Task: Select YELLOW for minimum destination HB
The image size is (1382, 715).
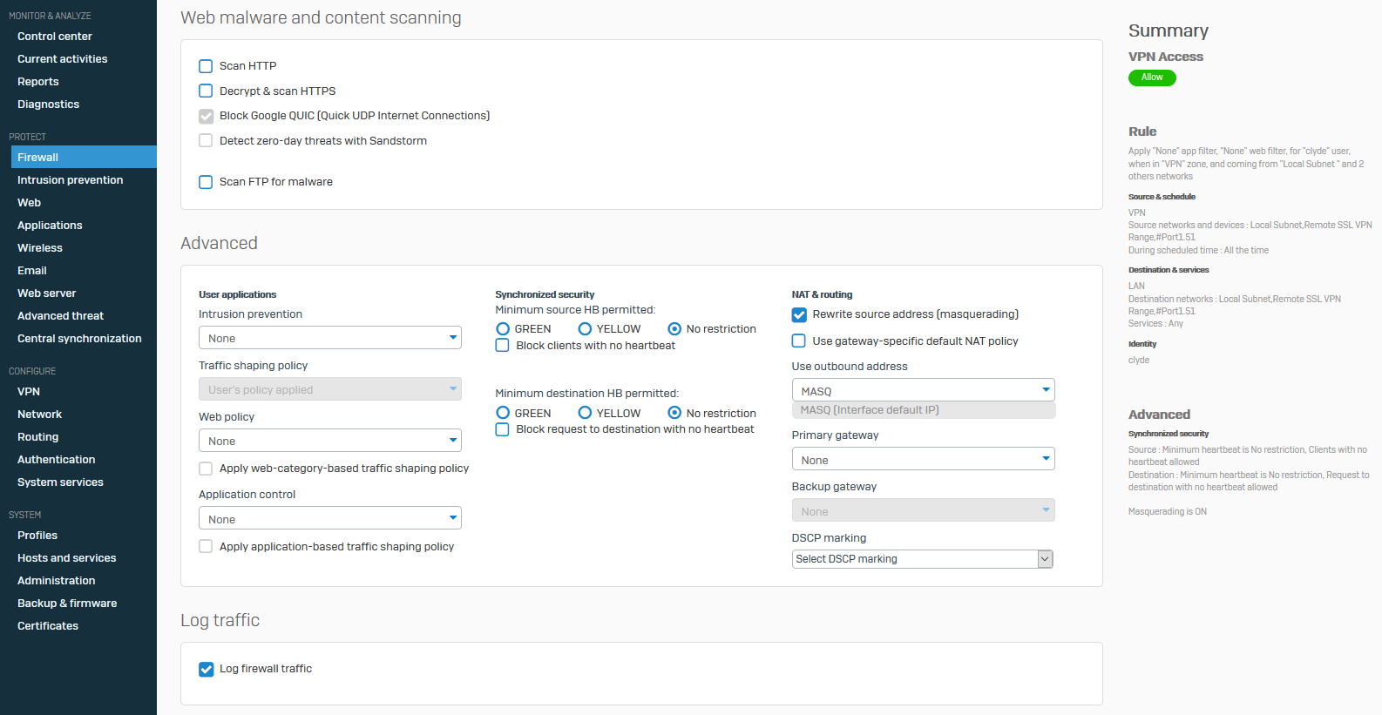Action: 585,413
